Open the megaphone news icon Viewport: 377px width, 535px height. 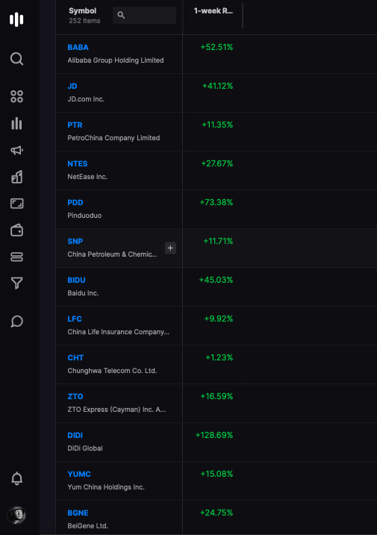pyautogui.click(x=16, y=150)
